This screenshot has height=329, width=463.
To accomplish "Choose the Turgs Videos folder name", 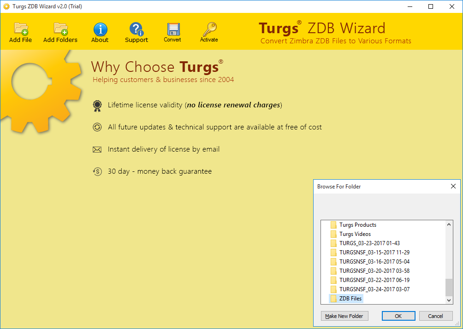I will tap(355, 234).
